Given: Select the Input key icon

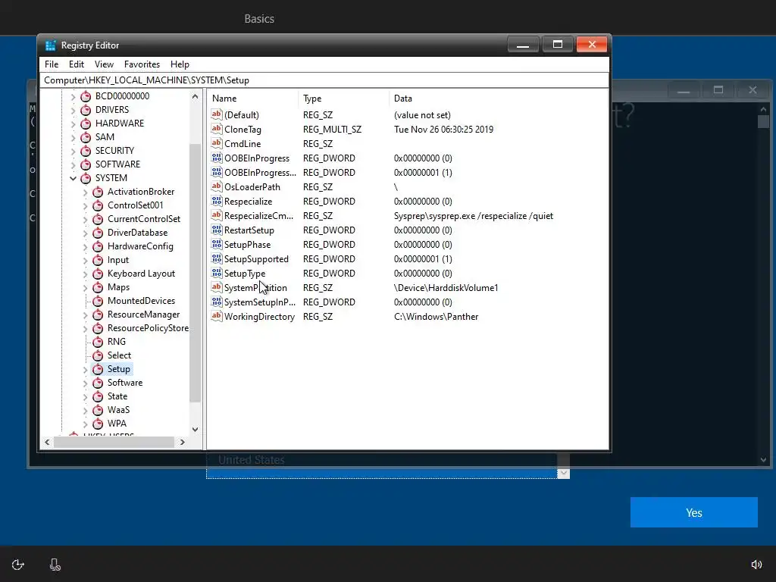Looking at the screenshot, I should click(98, 260).
